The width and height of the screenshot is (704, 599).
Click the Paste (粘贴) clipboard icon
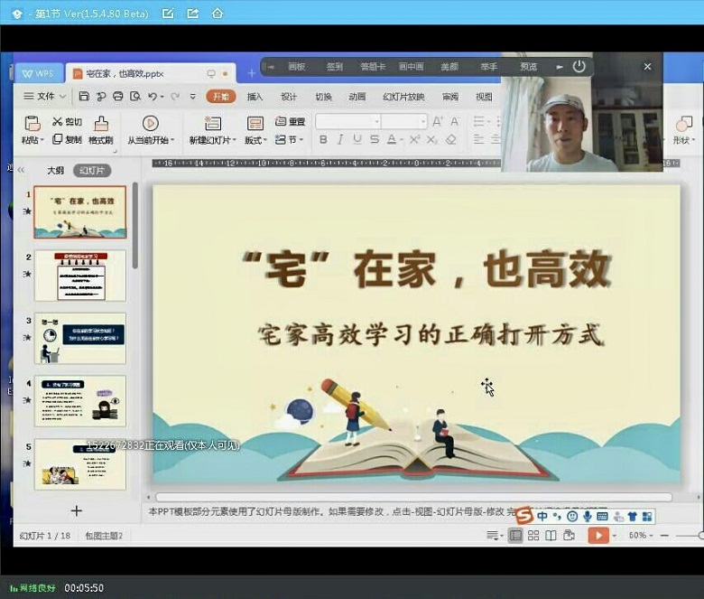pyautogui.click(x=32, y=124)
